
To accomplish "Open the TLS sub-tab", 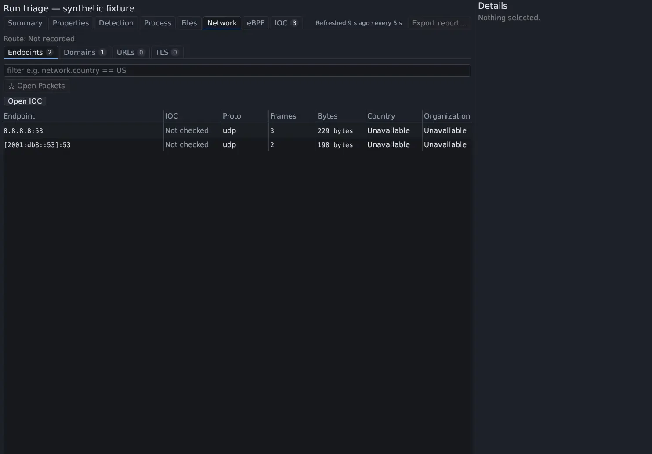I will point(167,52).
